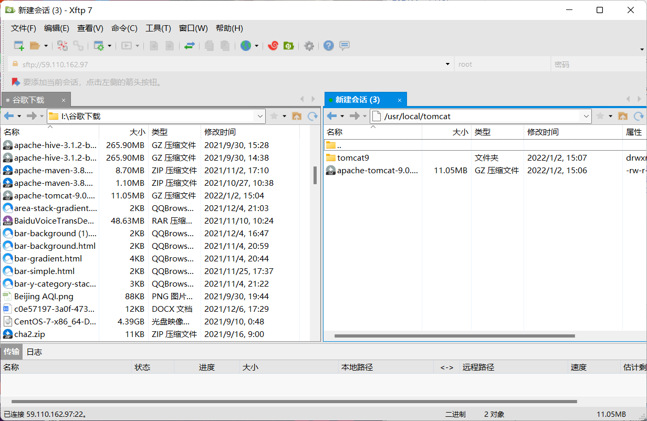Go to parent folder in local pane
The width and height of the screenshot is (647, 421).
click(297, 116)
